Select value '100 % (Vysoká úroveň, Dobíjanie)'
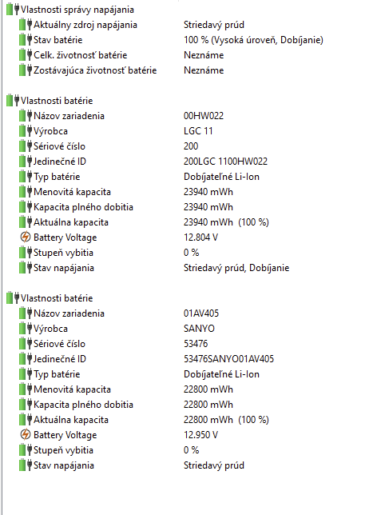 coord(253,40)
